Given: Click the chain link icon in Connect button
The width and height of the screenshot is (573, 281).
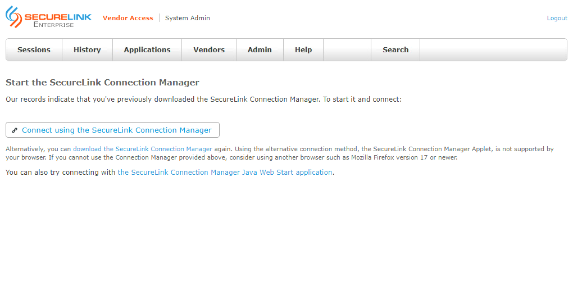Looking at the screenshot, I should (15, 130).
